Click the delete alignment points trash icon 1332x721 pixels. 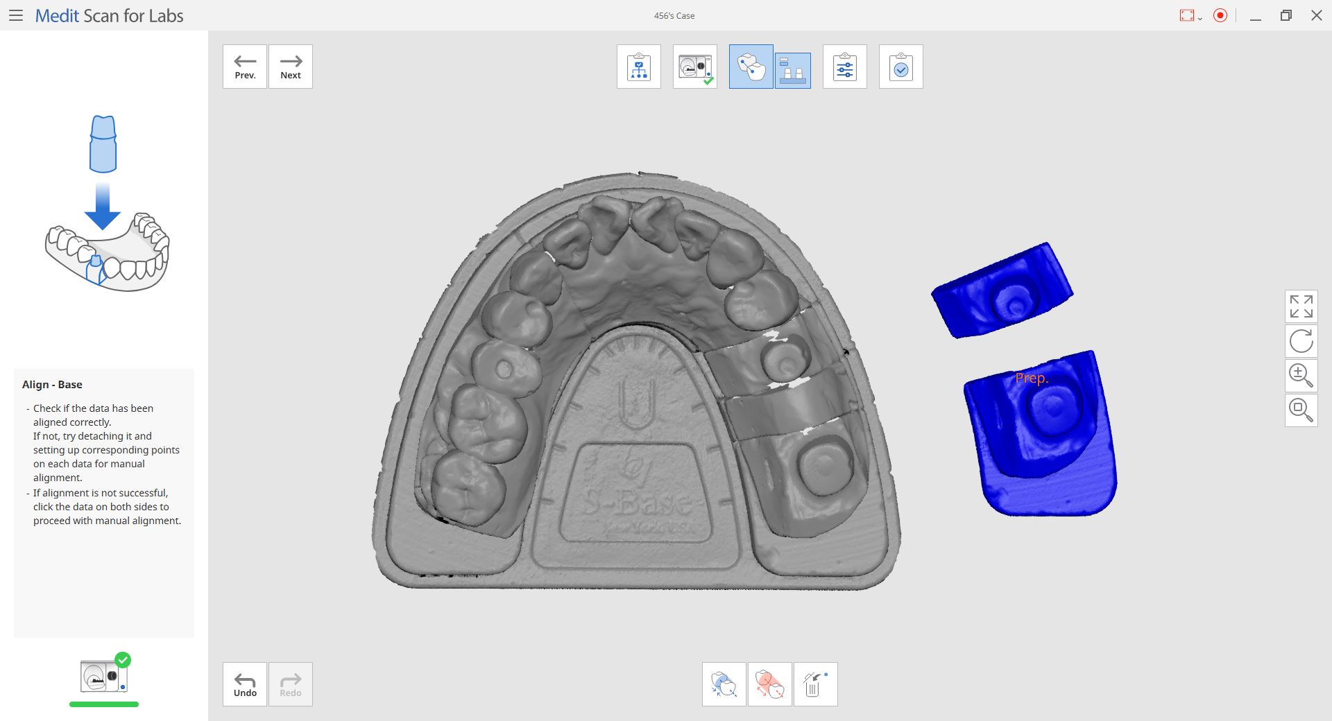click(816, 684)
